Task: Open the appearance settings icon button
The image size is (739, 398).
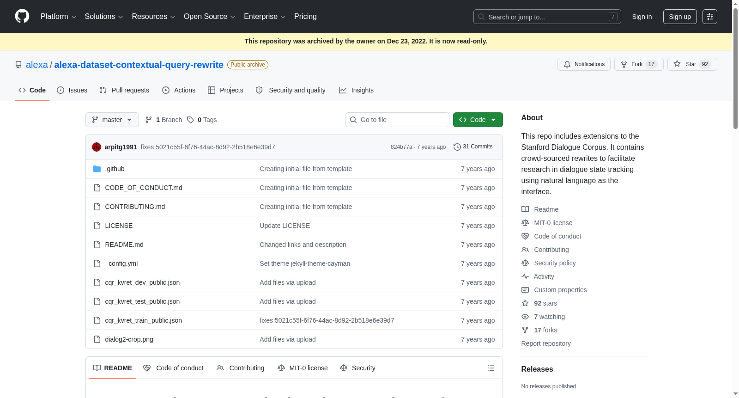Action: point(710,17)
